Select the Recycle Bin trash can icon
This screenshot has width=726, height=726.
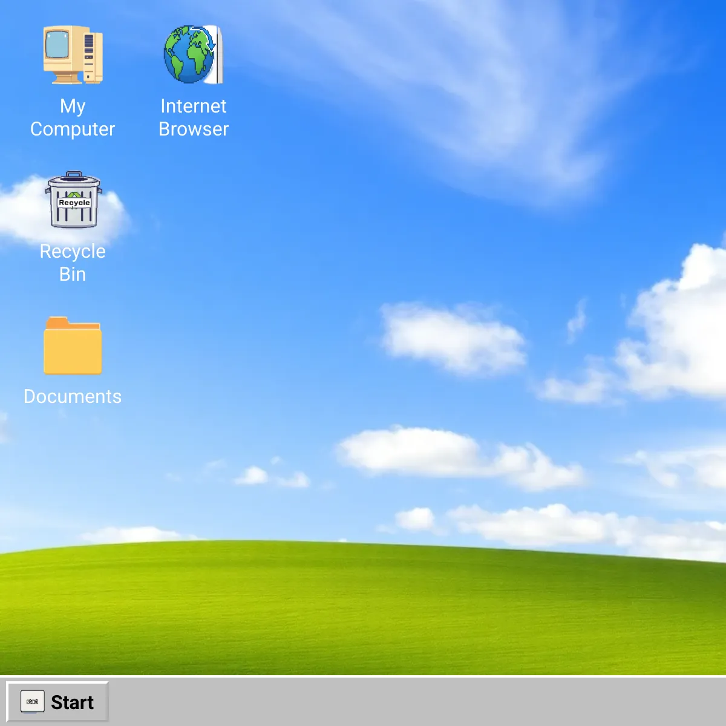point(73,200)
